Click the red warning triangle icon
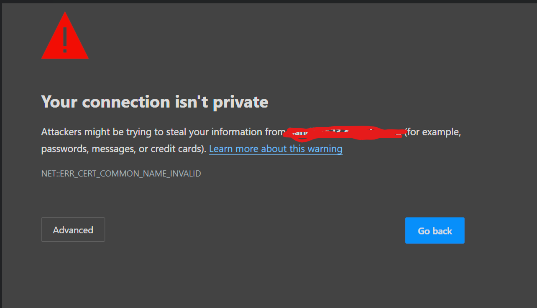The height and width of the screenshot is (308, 537). tap(65, 38)
